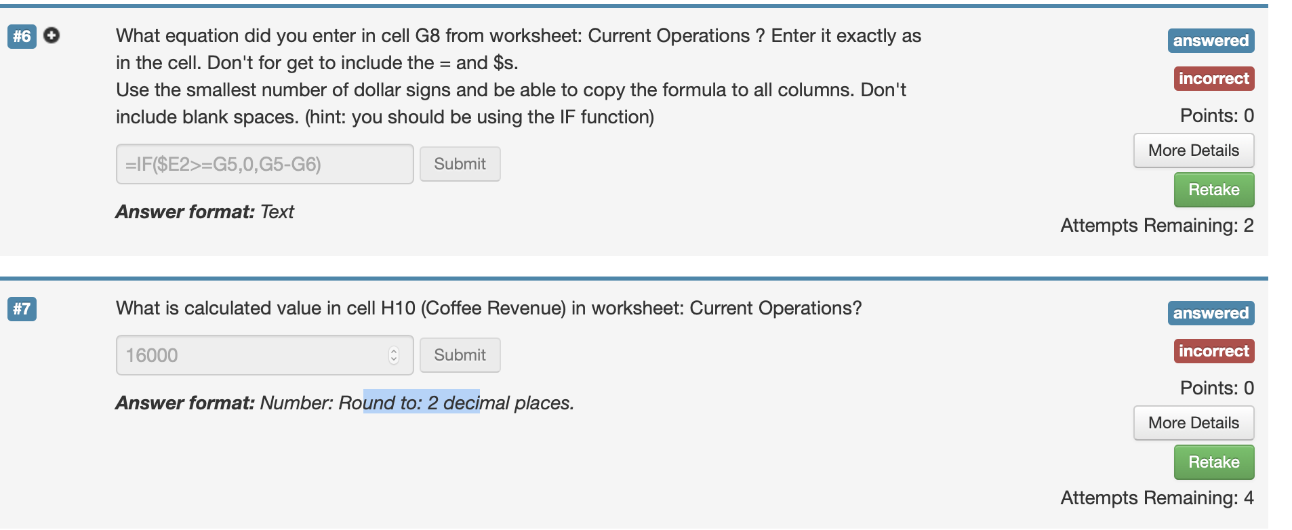Click the #6 question number badge
1292x530 pixels.
(x=22, y=37)
